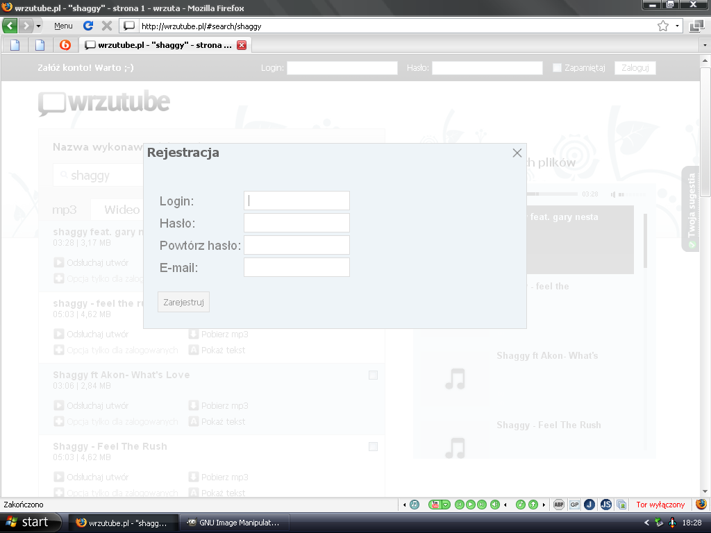This screenshot has width=711, height=533.
Task: Click the Powtórz hasło field
Action: pyautogui.click(x=296, y=245)
